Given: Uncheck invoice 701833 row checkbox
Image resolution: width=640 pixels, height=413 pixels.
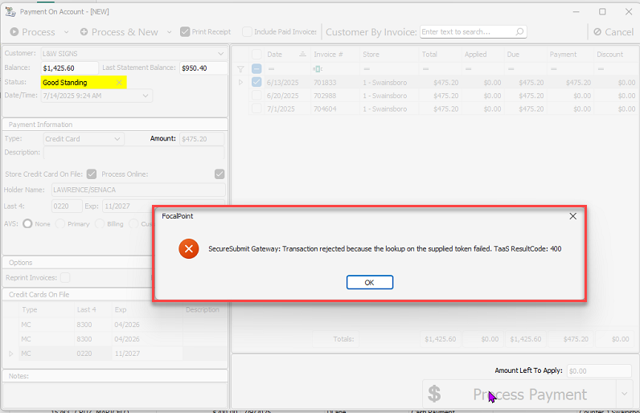Looking at the screenshot, I should tap(256, 82).
